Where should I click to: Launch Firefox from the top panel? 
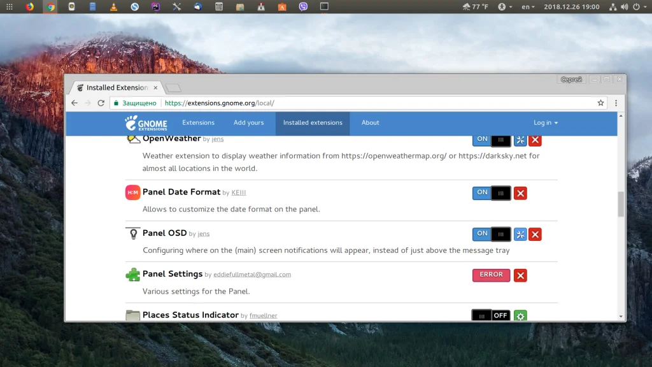click(x=30, y=7)
